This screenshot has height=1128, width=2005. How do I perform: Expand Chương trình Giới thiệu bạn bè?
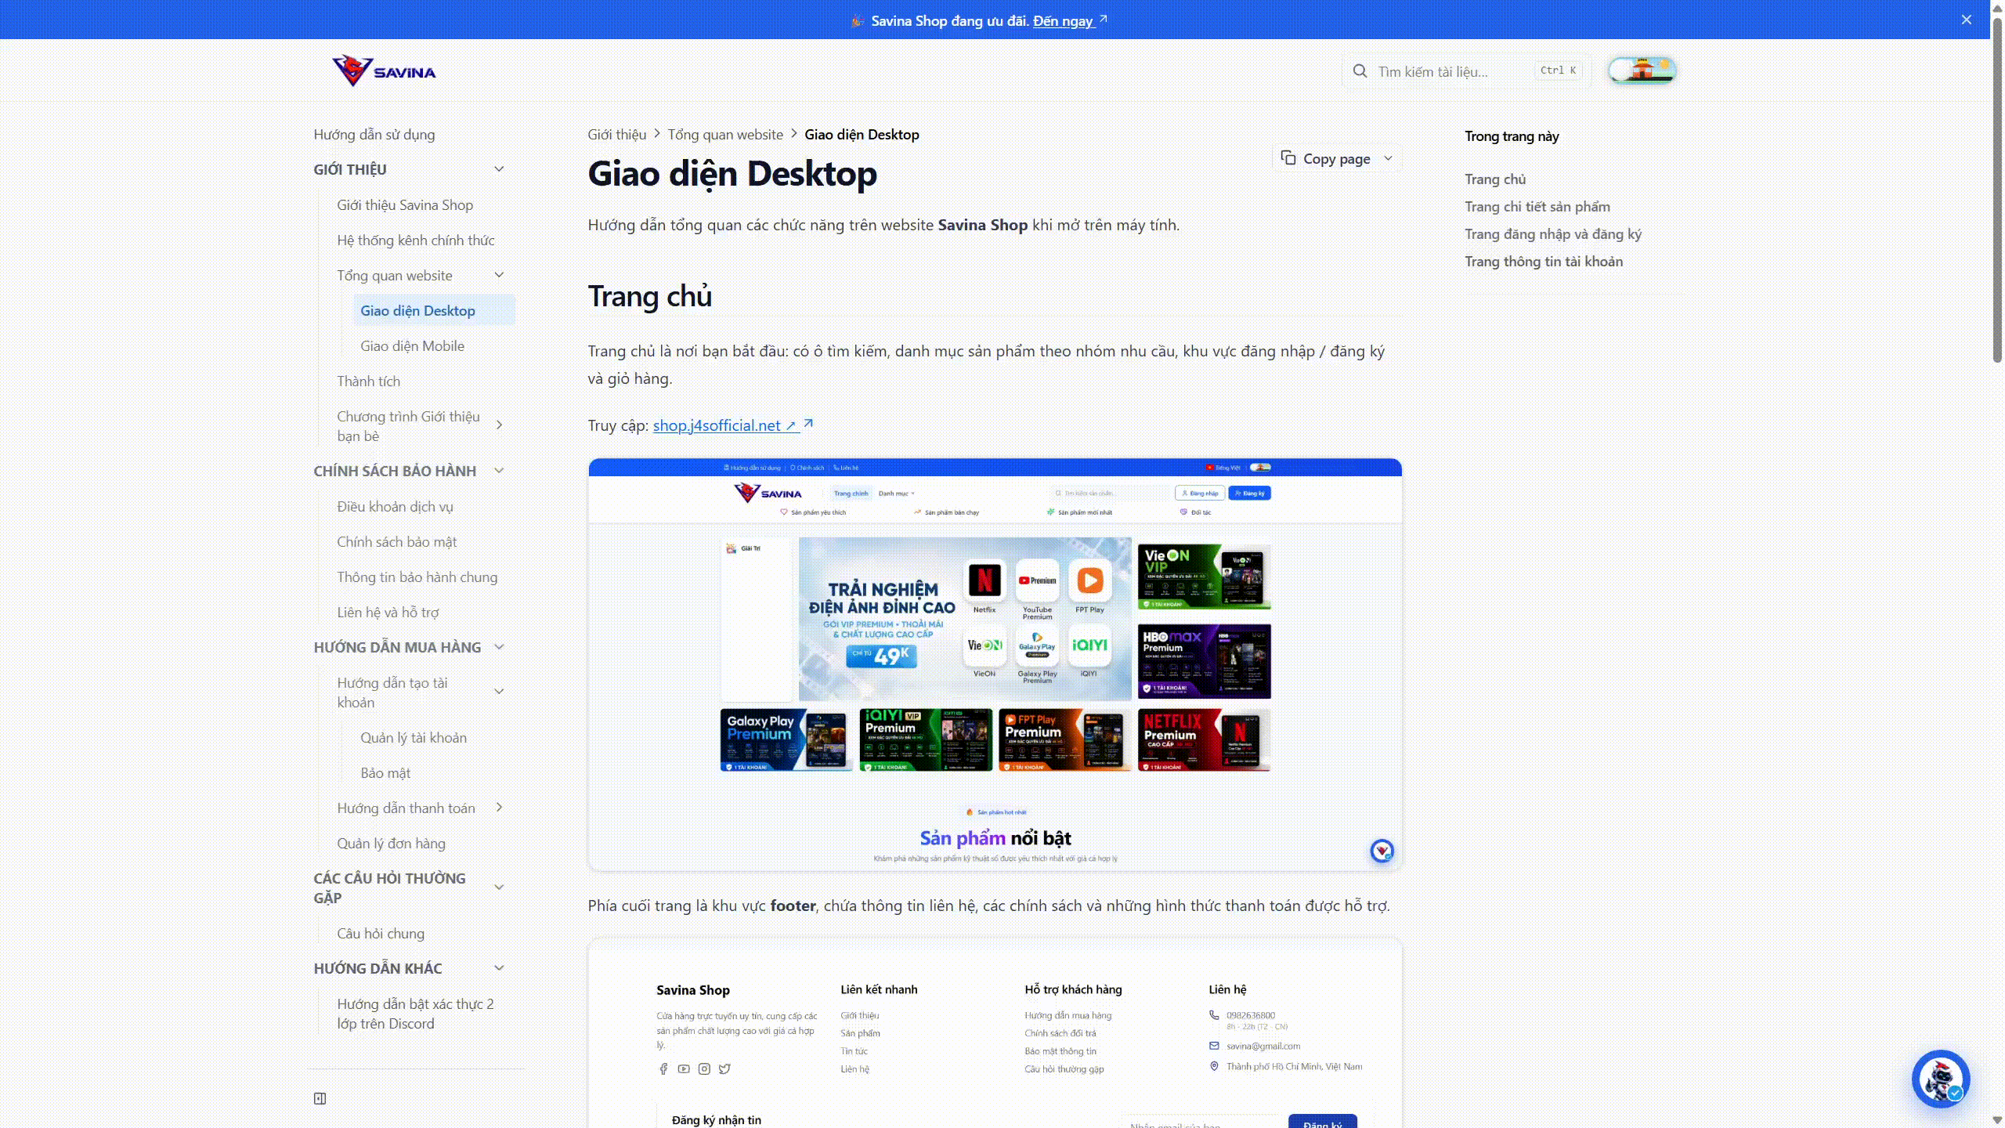(499, 425)
